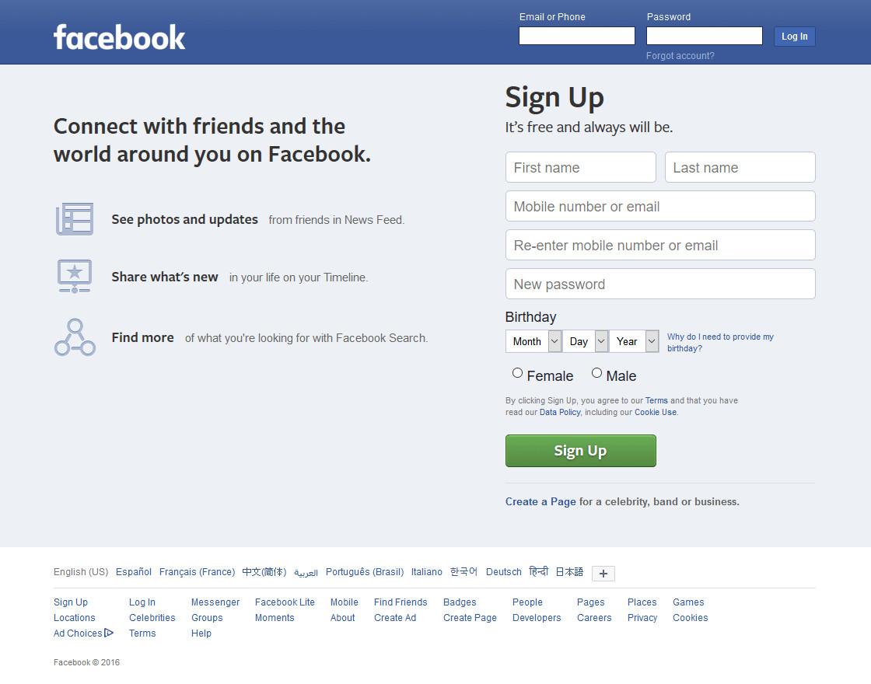This screenshot has height=684, width=871.
Task: Switch language to Deutsch
Action: pos(504,572)
